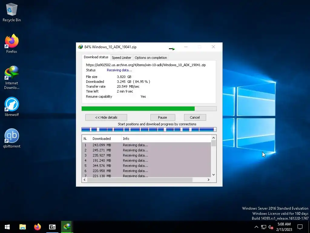
Task: Open Internet Download Manager desktop shortcut
Action: click(x=12, y=77)
